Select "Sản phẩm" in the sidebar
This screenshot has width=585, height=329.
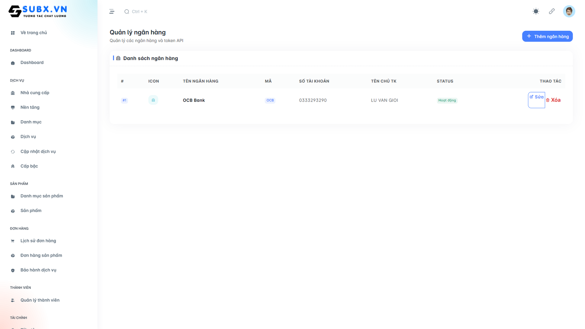(x=31, y=210)
